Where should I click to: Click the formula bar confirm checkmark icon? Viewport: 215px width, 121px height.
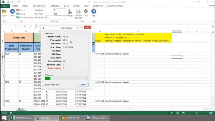(x=31, y=26)
